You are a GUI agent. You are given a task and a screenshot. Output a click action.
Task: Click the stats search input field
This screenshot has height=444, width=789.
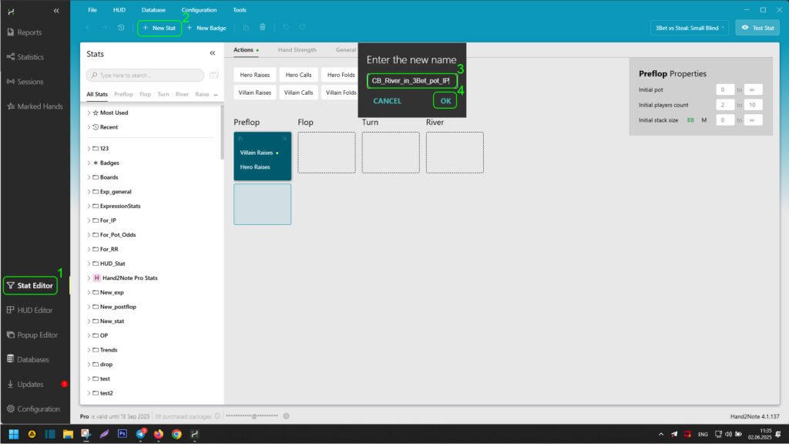146,76
